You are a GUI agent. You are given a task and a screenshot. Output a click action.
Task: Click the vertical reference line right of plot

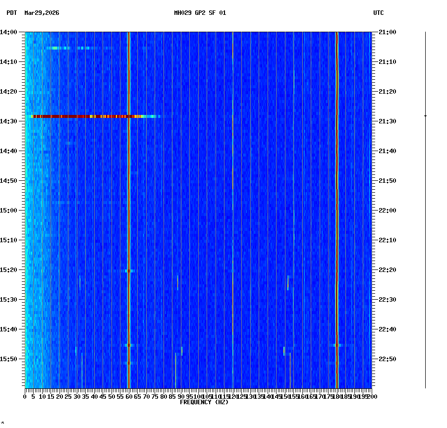[425, 208]
